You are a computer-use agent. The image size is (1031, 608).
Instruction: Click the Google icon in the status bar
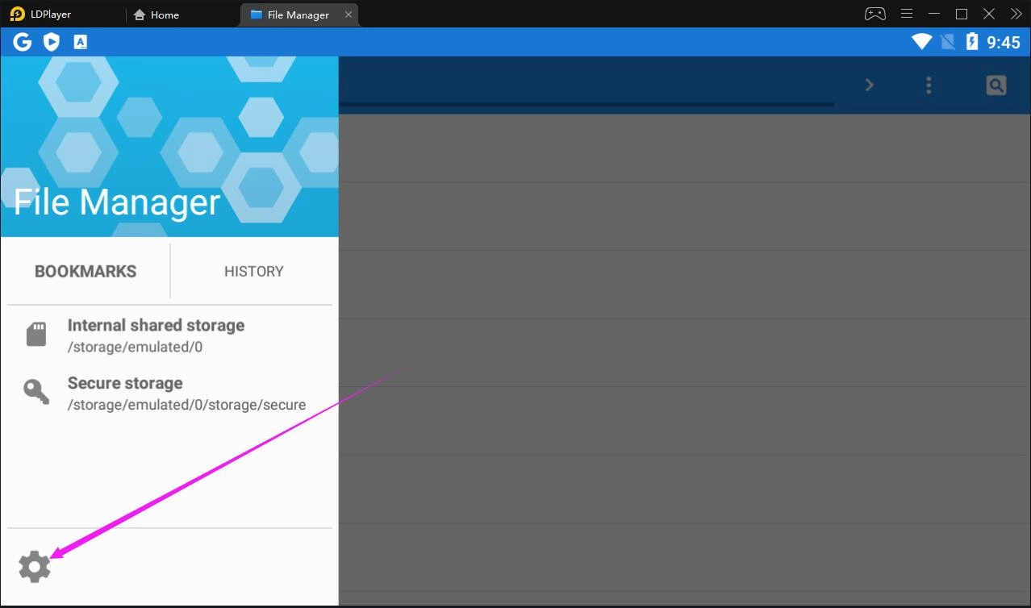tap(22, 41)
